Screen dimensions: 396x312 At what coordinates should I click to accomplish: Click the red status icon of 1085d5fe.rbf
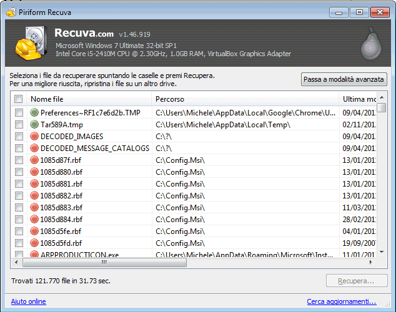(34, 231)
